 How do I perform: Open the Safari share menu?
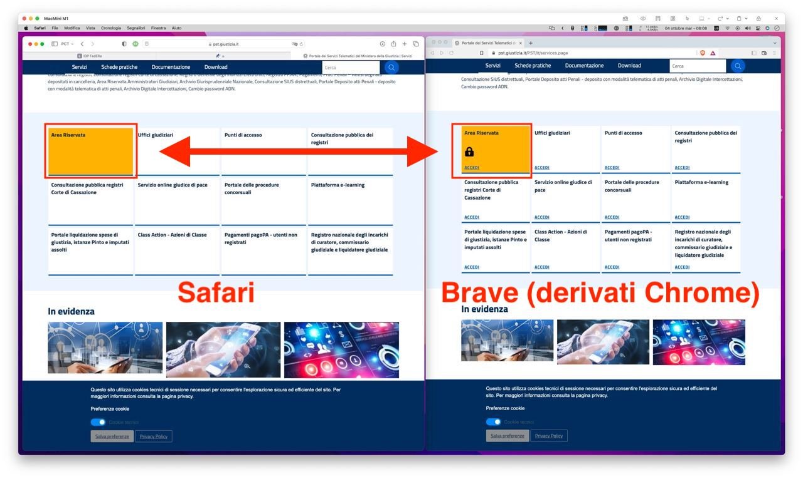pyautogui.click(x=393, y=44)
